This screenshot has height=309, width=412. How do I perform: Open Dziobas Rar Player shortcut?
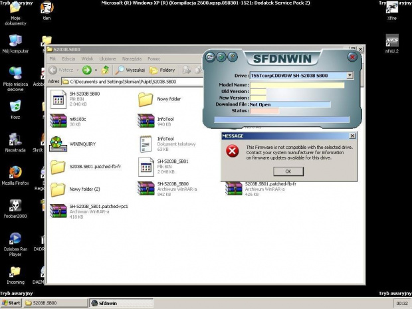(15, 245)
